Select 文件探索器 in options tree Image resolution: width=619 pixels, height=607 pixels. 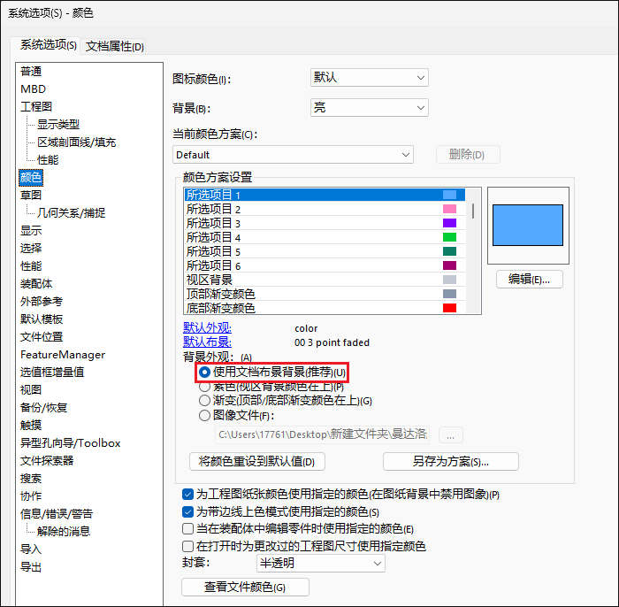(x=47, y=460)
